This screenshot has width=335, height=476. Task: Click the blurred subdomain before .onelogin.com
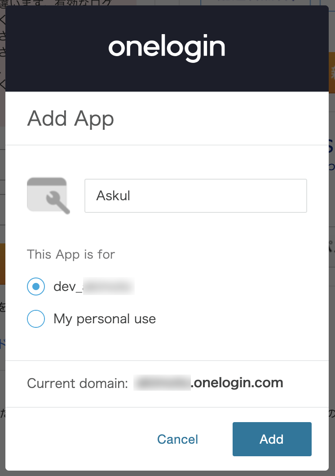tap(162, 383)
